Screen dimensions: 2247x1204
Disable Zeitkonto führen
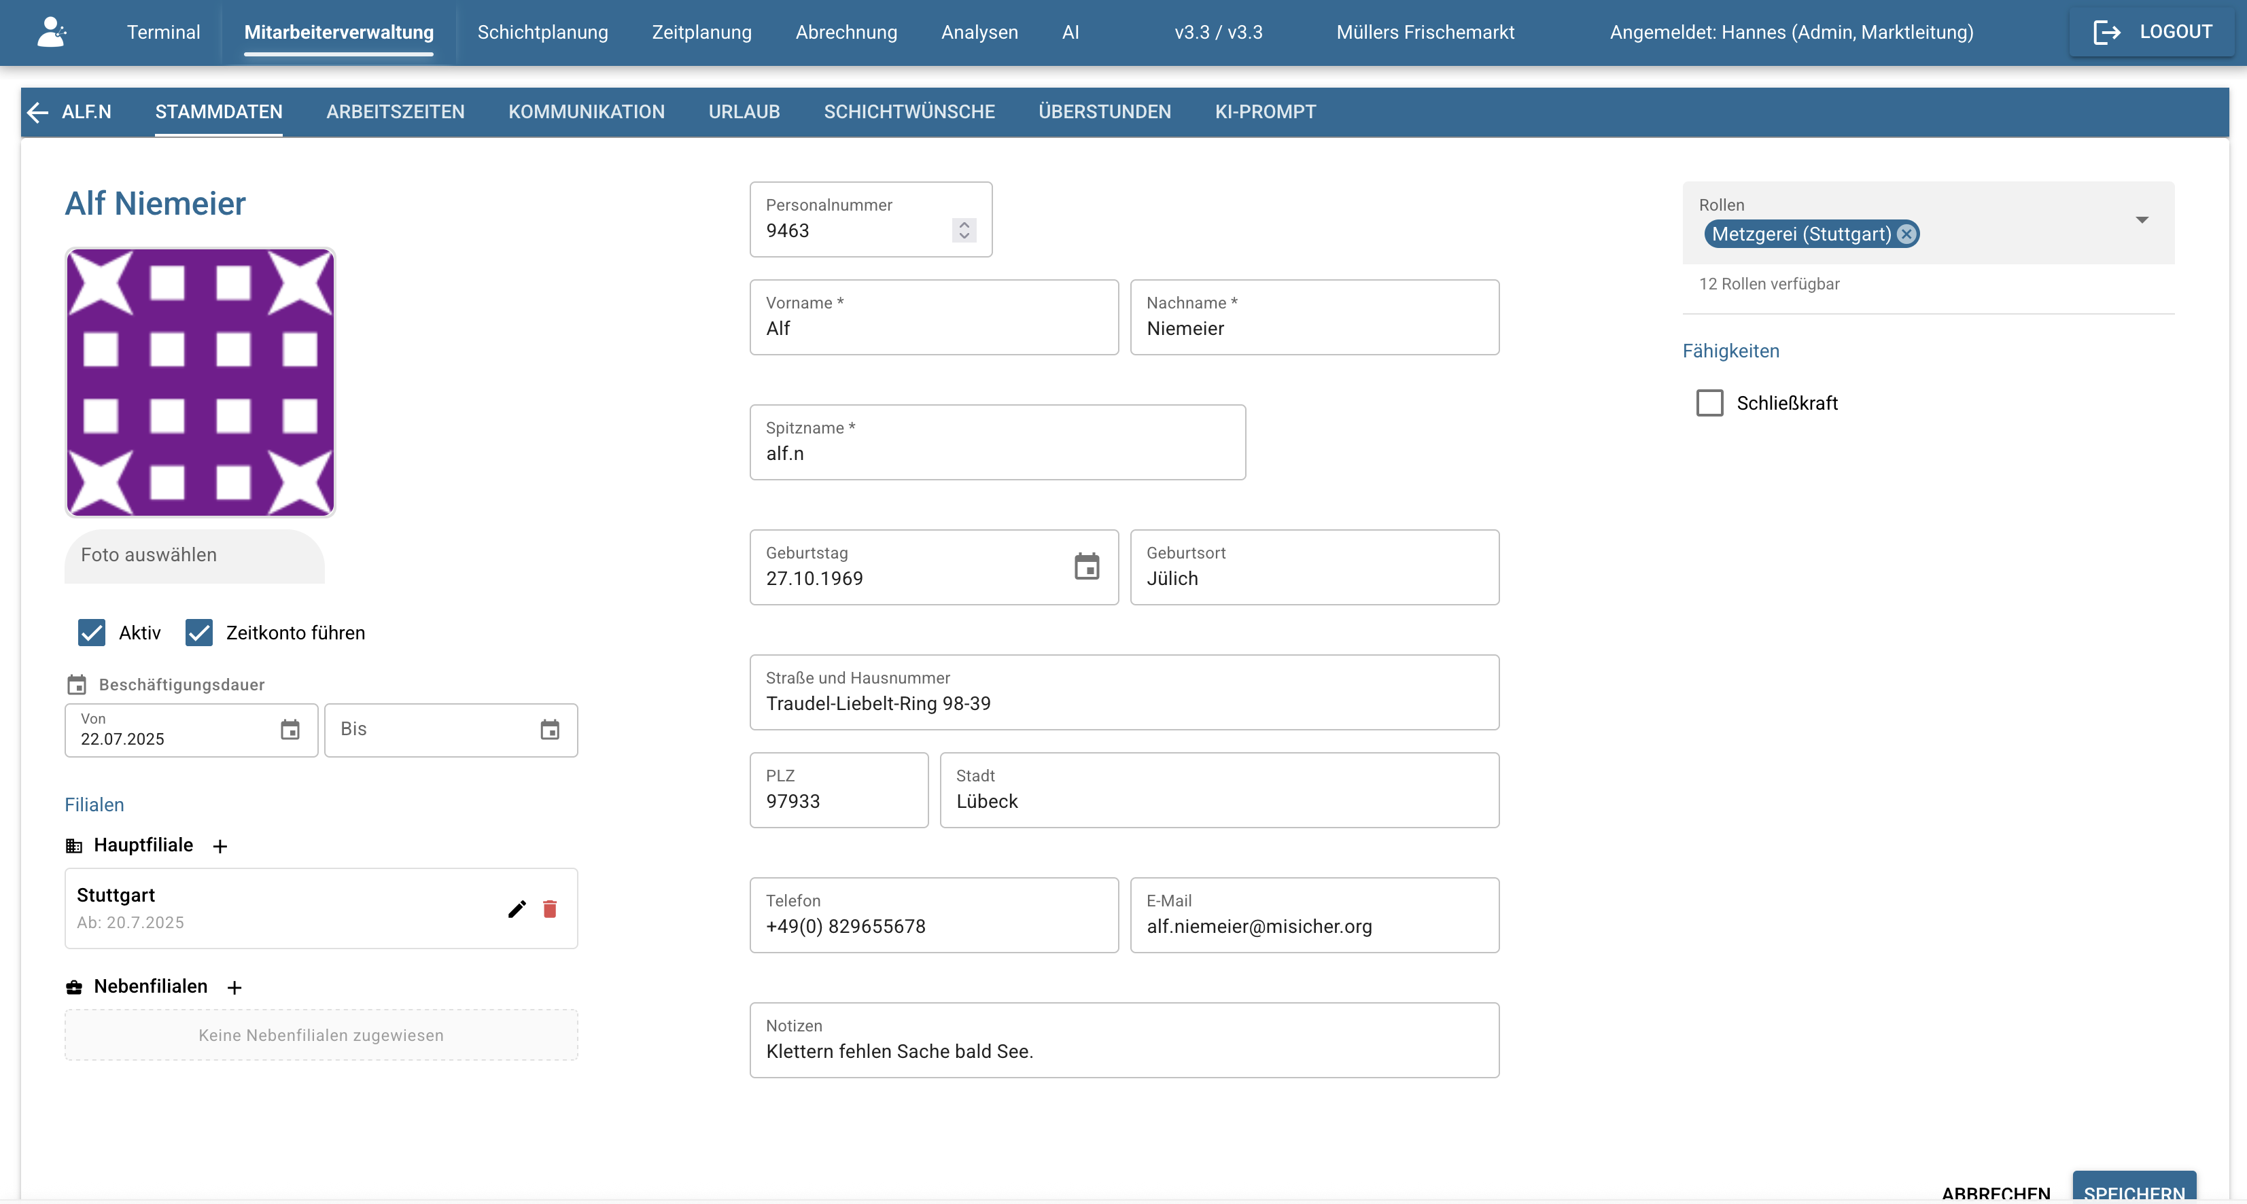point(199,632)
